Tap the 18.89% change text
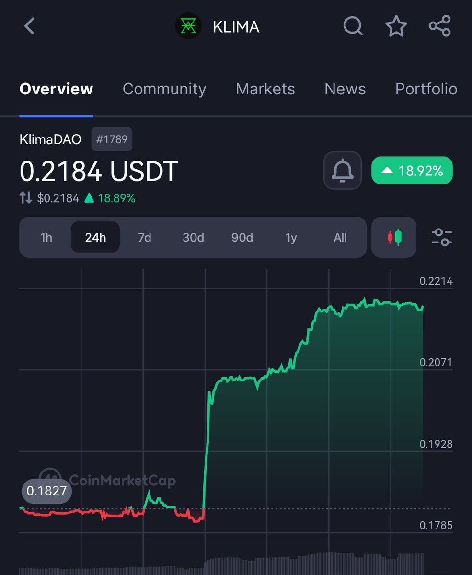The height and width of the screenshot is (575, 472). tap(116, 198)
